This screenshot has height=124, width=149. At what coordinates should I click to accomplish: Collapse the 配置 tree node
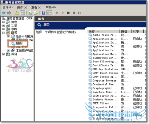click(4, 33)
